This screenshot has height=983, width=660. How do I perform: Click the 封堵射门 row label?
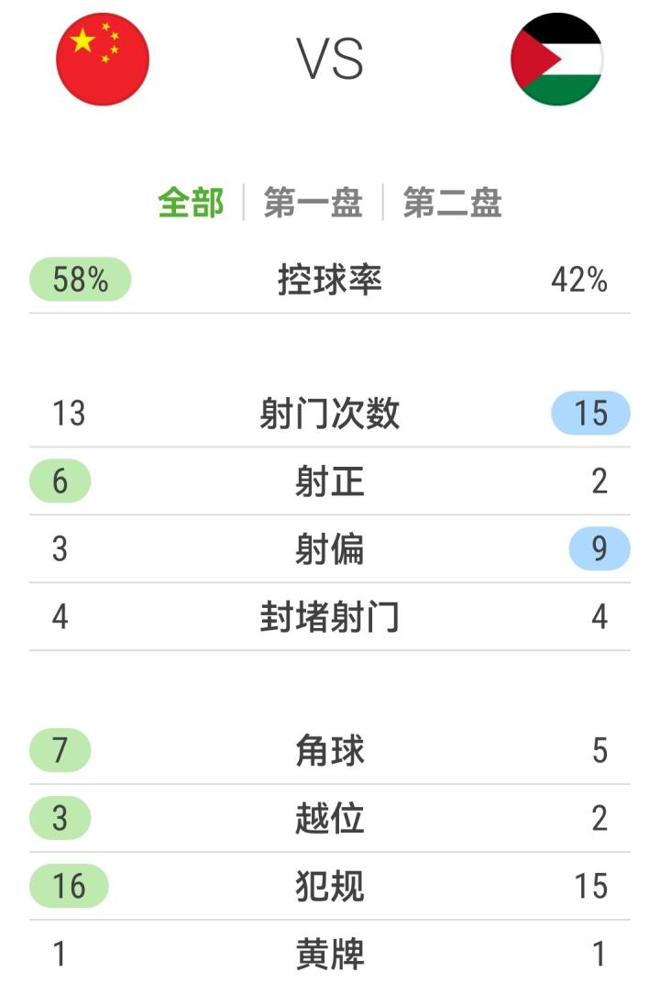[330, 617]
